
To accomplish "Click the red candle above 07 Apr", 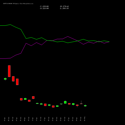I will pyautogui.click(x=17, y=82).
